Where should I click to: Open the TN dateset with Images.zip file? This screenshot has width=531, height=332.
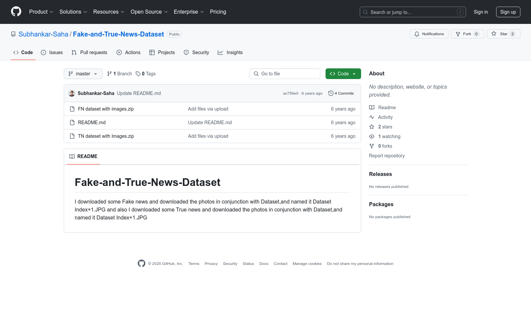click(x=106, y=136)
